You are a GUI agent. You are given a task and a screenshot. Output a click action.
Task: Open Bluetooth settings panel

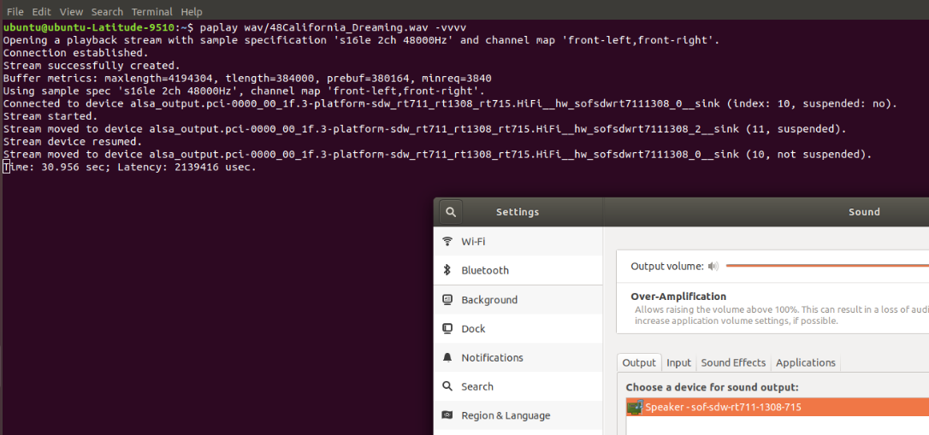point(518,270)
